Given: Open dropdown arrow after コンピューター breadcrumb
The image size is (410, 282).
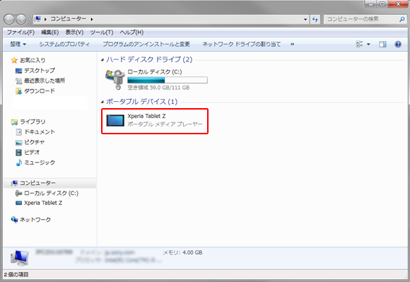Looking at the screenshot, I should point(92,19).
